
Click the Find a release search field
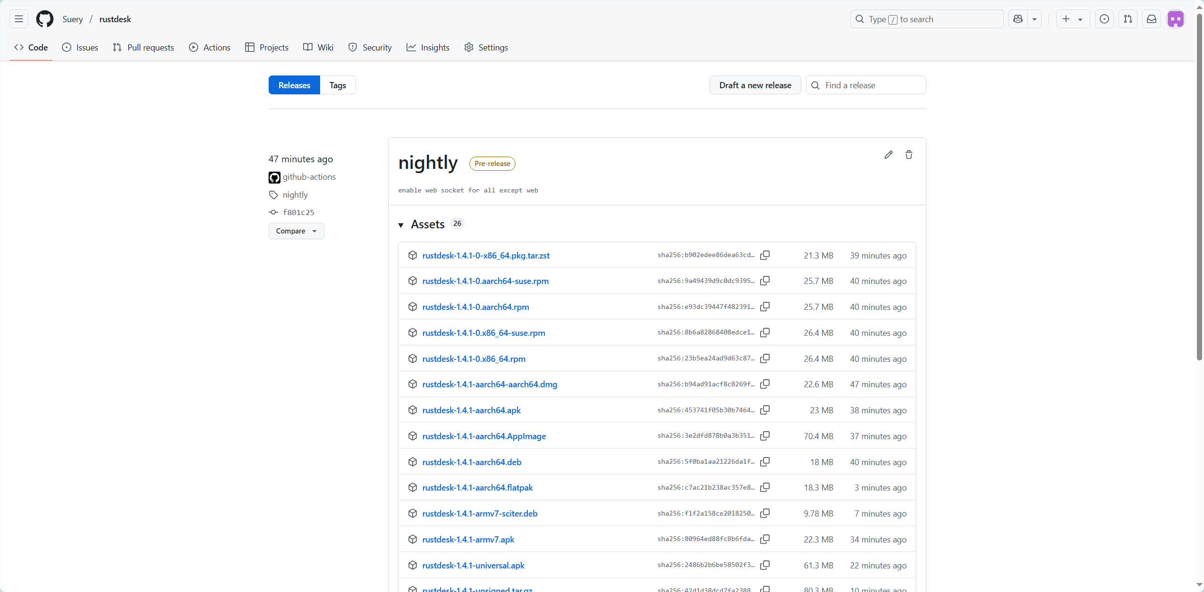click(866, 85)
